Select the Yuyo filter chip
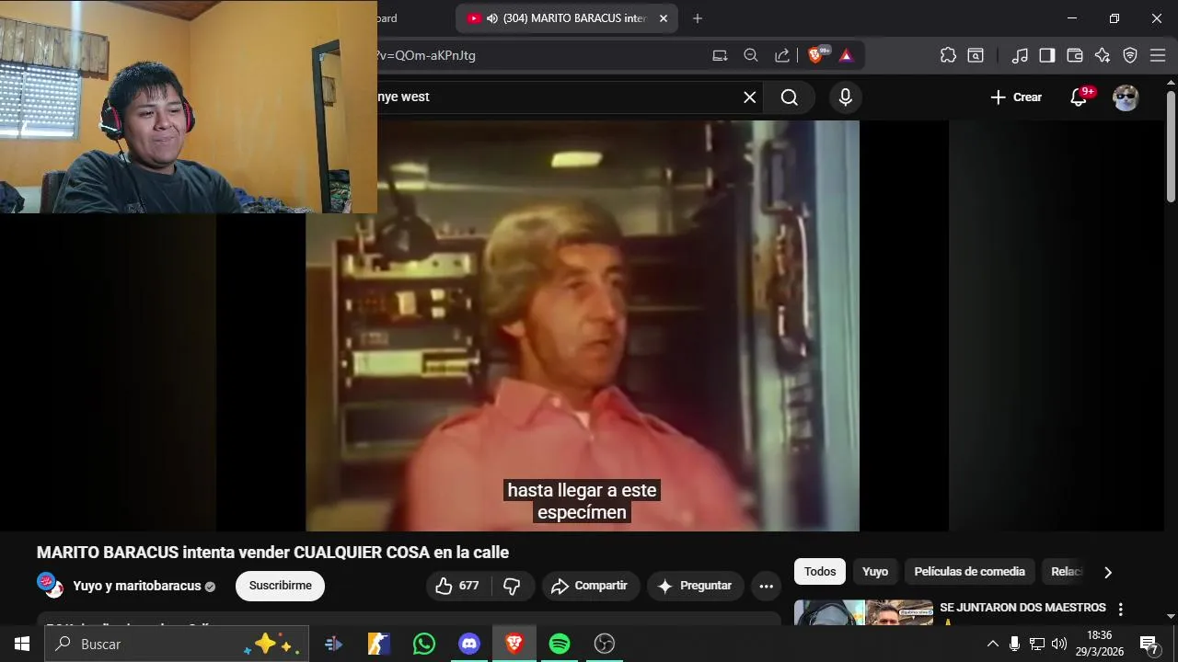1178x662 pixels. pos(875,572)
